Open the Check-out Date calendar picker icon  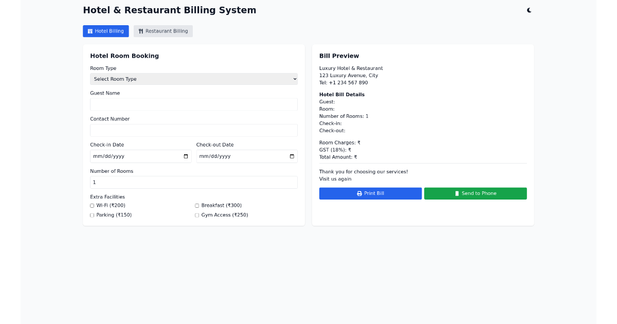(x=292, y=156)
